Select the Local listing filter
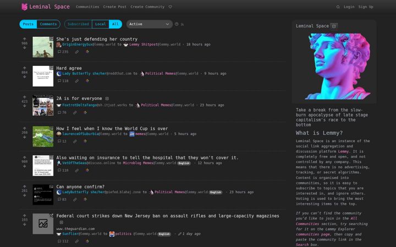This screenshot has height=247, width=396. [100, 24]
